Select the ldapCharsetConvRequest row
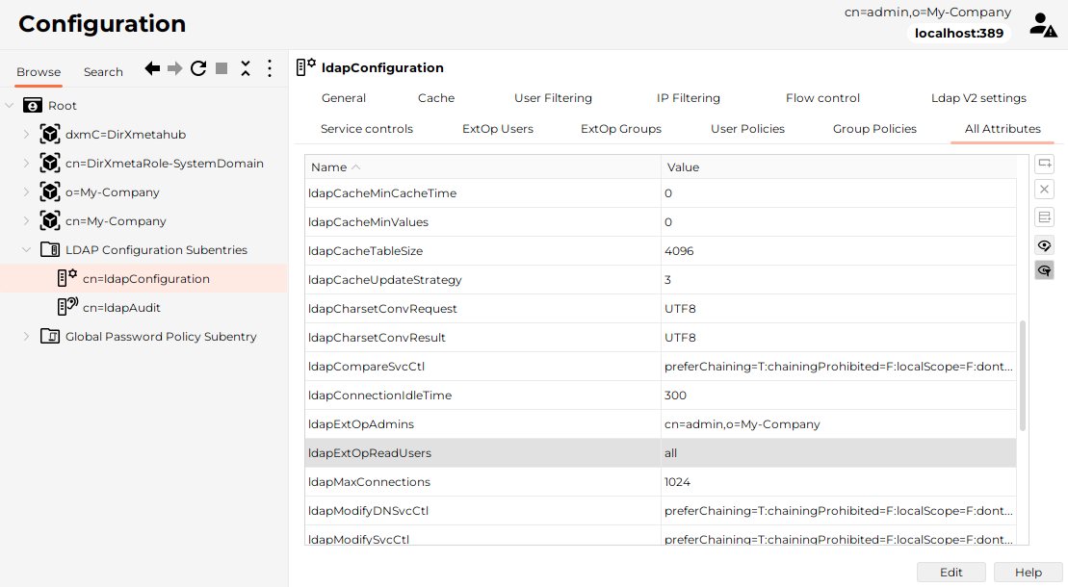 661,309
